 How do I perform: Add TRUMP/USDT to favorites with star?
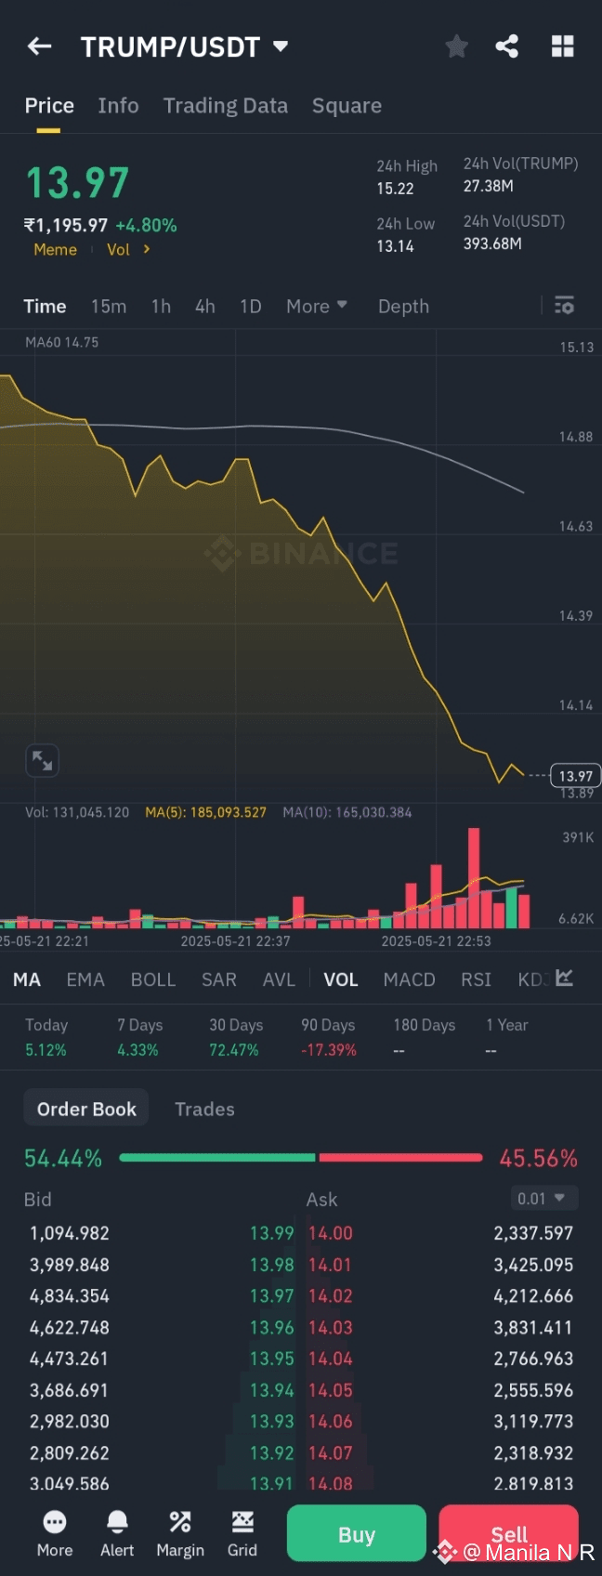[x=456, y=46]
